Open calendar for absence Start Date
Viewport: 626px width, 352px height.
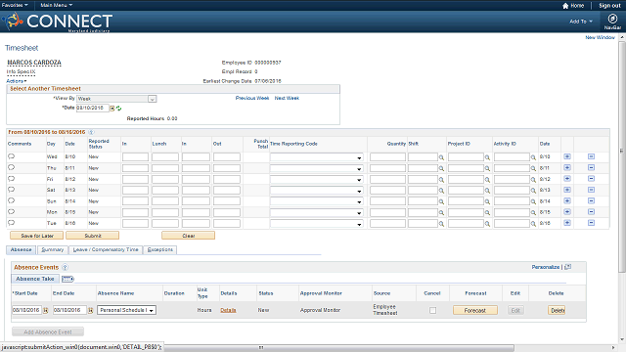46,310
